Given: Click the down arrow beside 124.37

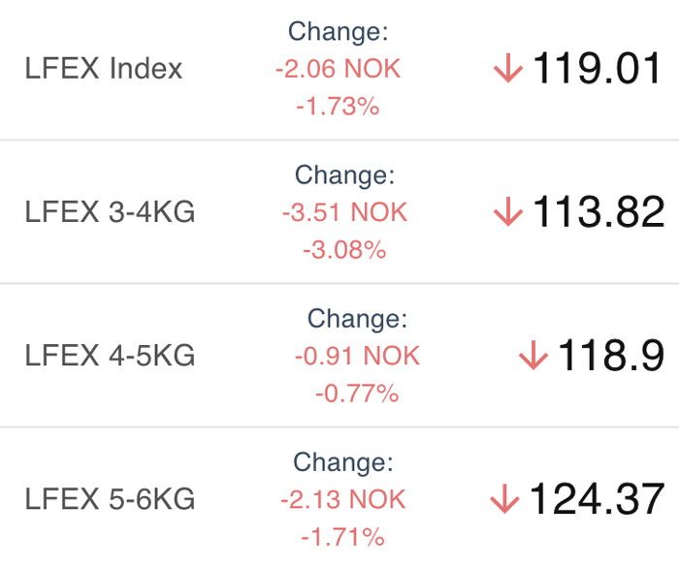Looking at the screenshot, I should click(x=505, y=499).
